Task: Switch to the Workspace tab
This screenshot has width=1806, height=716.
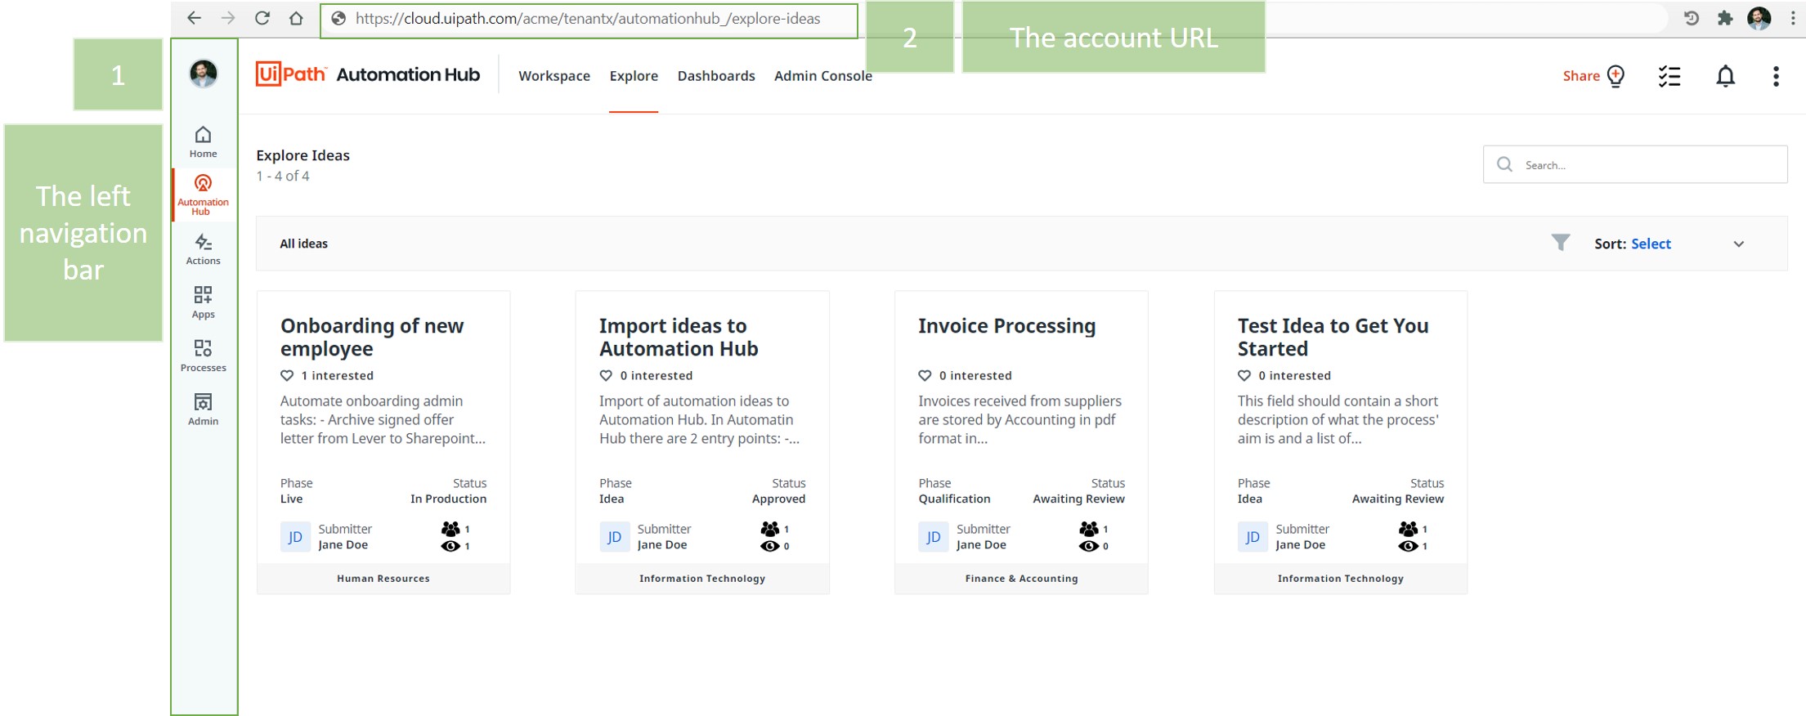Action: (x=554, y=76)
